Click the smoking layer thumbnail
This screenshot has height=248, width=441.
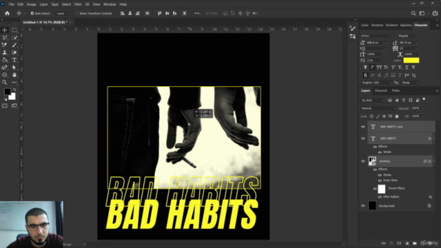pos(372,161)
